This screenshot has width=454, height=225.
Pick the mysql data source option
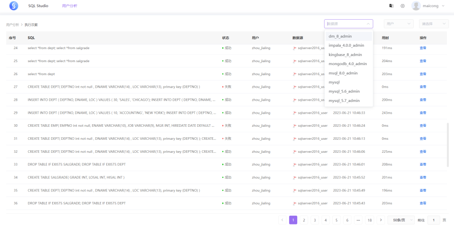348,82
